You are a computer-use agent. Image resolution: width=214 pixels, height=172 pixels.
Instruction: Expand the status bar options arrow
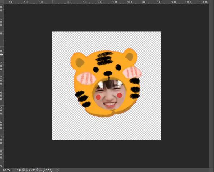[58, 170]
